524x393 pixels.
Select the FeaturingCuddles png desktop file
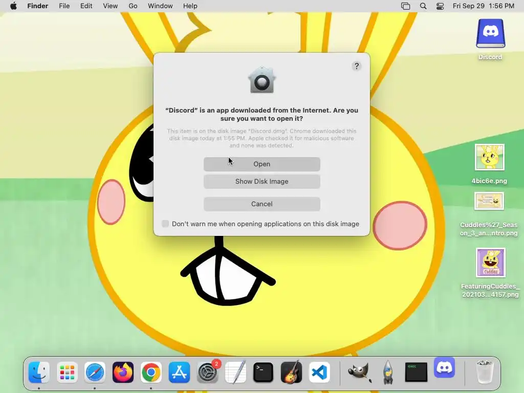point(491,263)
